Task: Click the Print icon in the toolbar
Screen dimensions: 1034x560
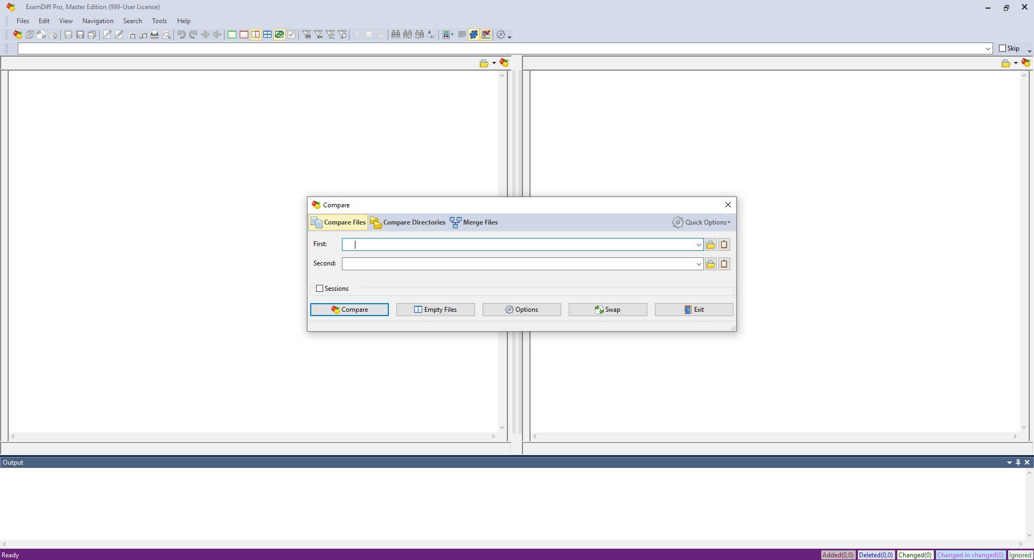Action: pos(155,35)
